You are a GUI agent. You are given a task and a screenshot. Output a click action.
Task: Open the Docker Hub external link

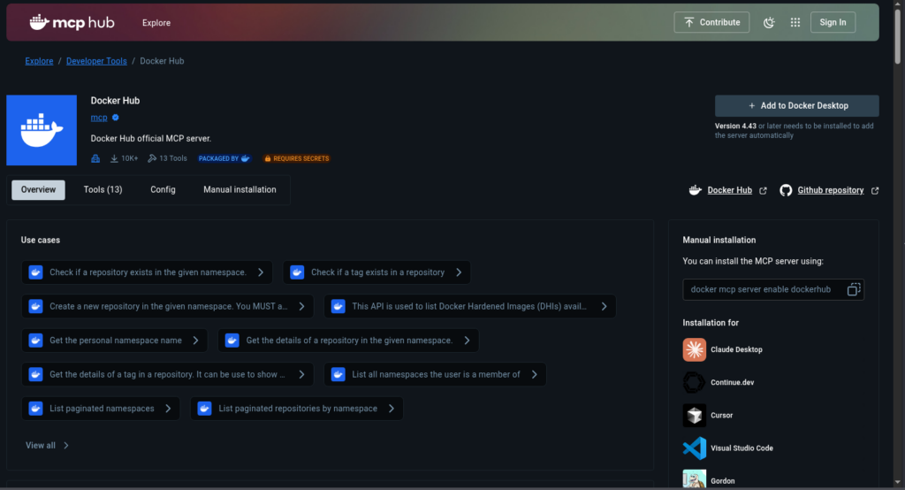point(729,190)
